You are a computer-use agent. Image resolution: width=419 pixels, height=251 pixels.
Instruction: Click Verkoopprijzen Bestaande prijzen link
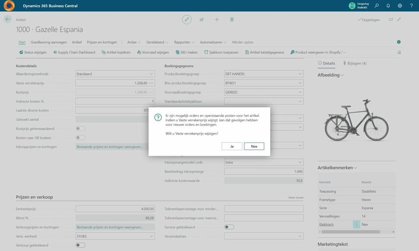110,227
